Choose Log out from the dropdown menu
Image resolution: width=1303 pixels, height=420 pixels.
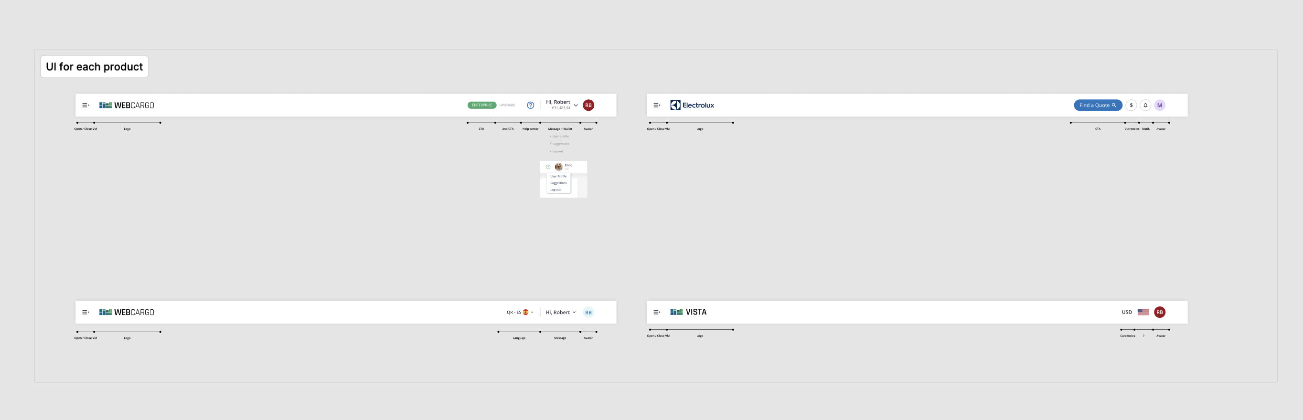point(555,189)
